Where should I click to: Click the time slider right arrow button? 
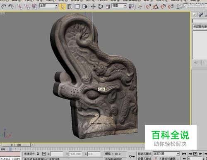tap(32, 145)
